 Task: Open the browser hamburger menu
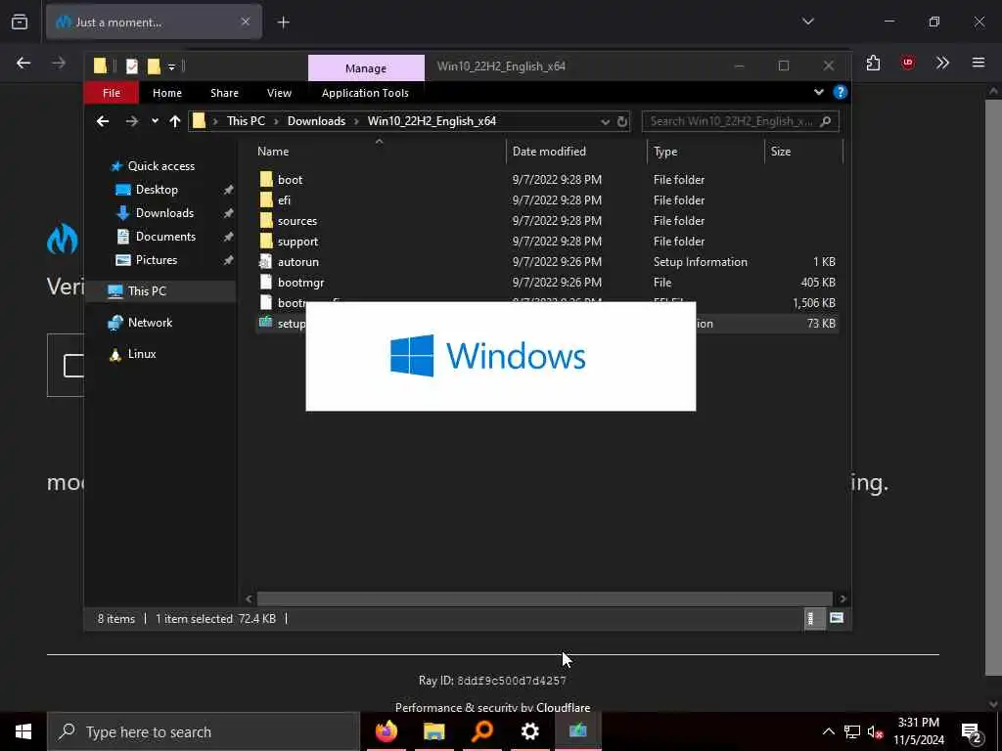coord(978,63)
